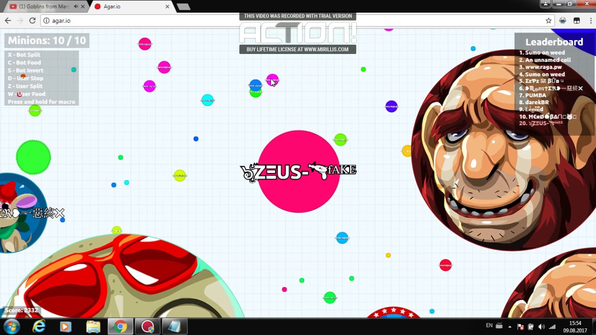Open the robot-head browser extension
Screen dimensions: 596x335
pos(563,20)
